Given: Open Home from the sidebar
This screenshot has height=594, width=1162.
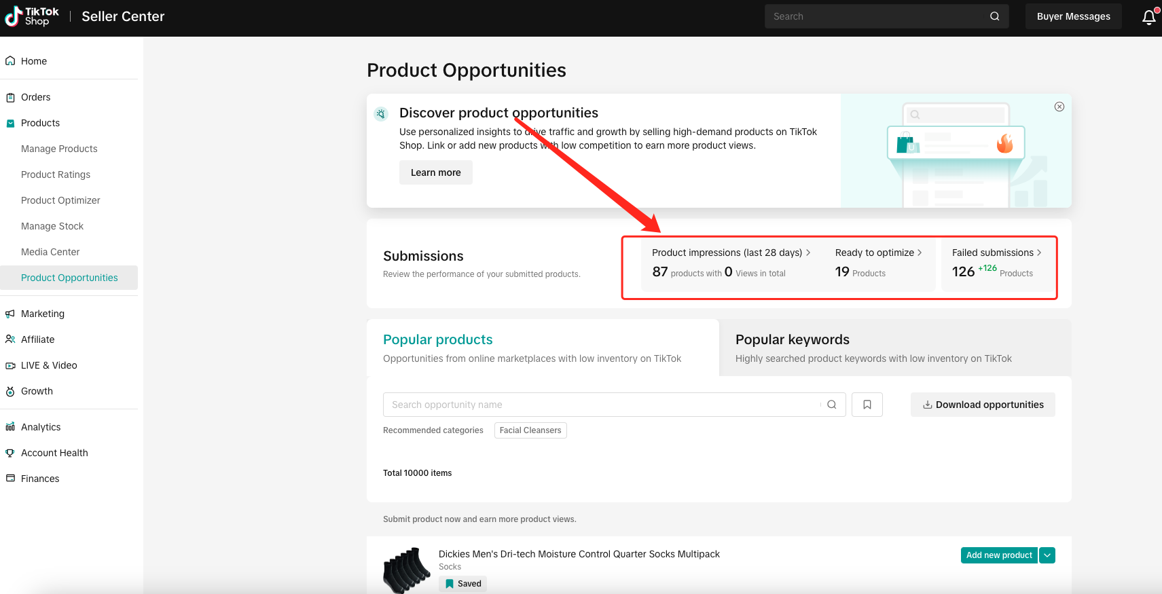Looking at the screenshot, I should 34,61.
